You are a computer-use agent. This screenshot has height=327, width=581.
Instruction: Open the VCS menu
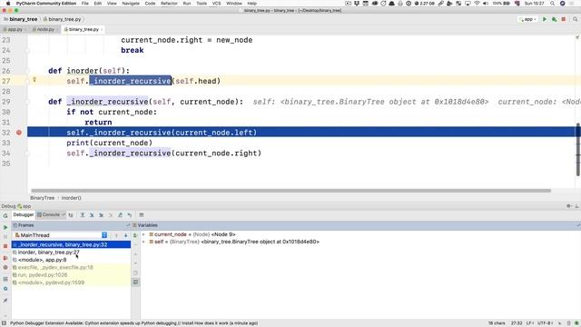(x=216, y=4)
